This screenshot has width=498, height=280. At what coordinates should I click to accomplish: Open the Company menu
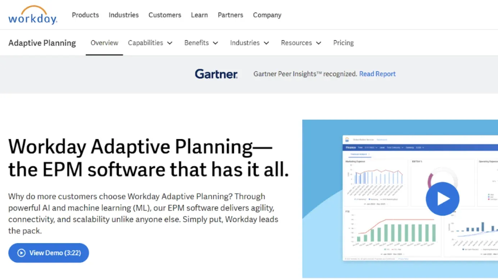tap(267, 15)
